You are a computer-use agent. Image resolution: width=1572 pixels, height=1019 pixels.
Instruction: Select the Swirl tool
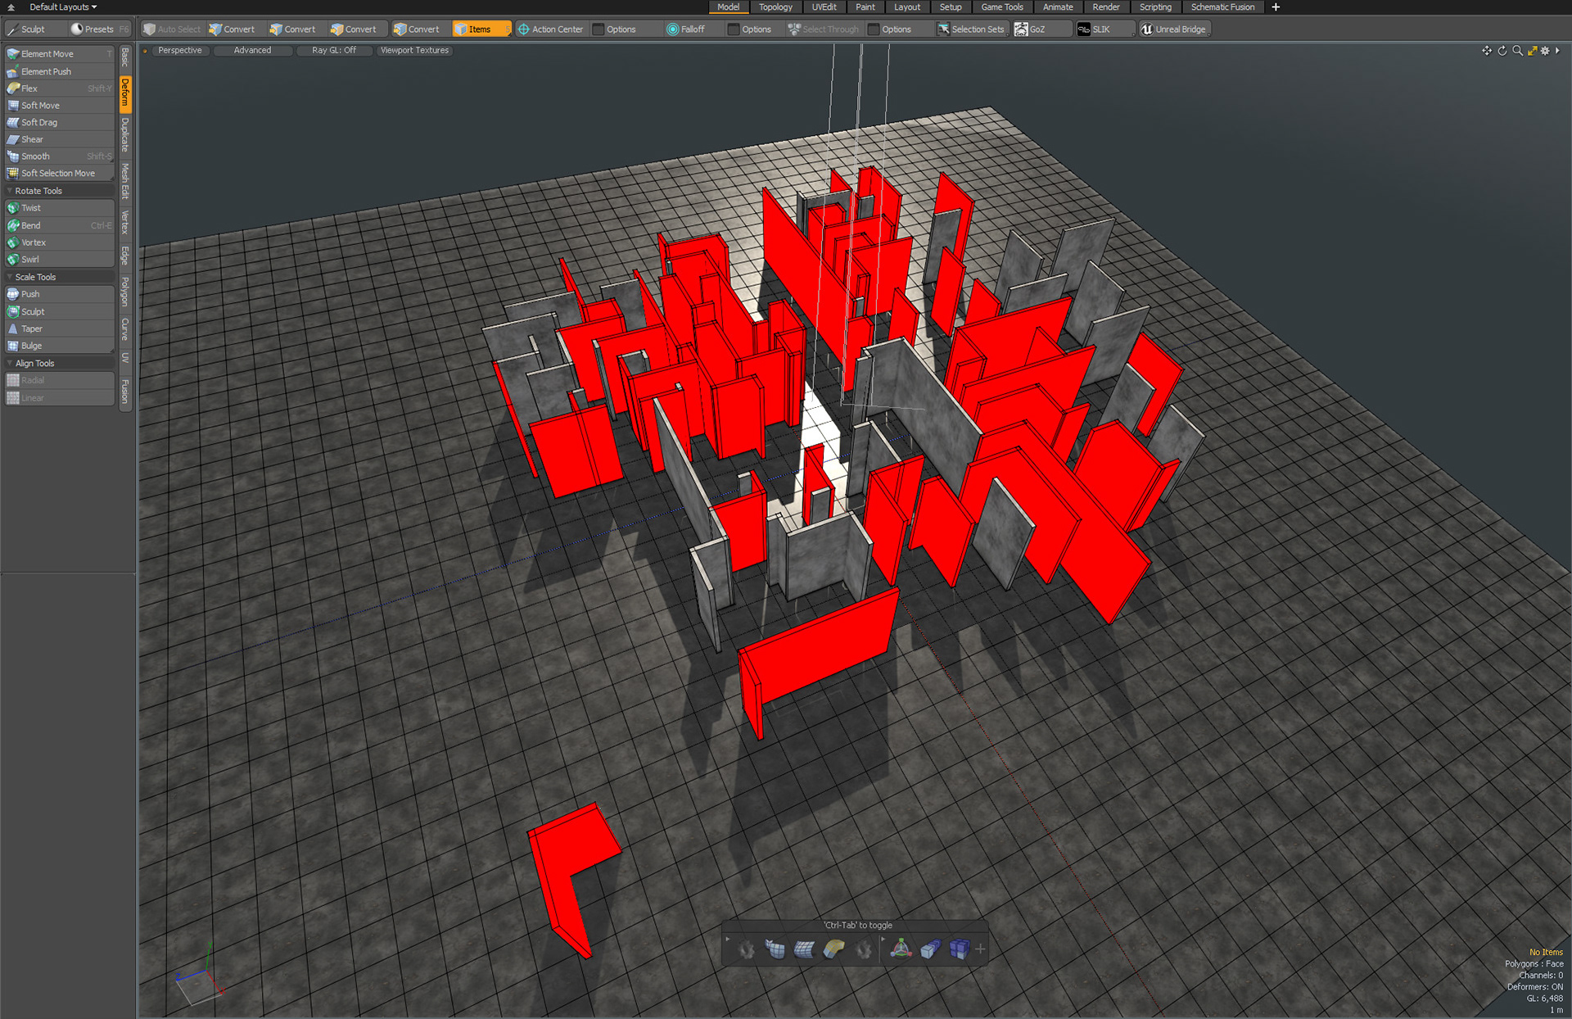click(x=59, y=260)
